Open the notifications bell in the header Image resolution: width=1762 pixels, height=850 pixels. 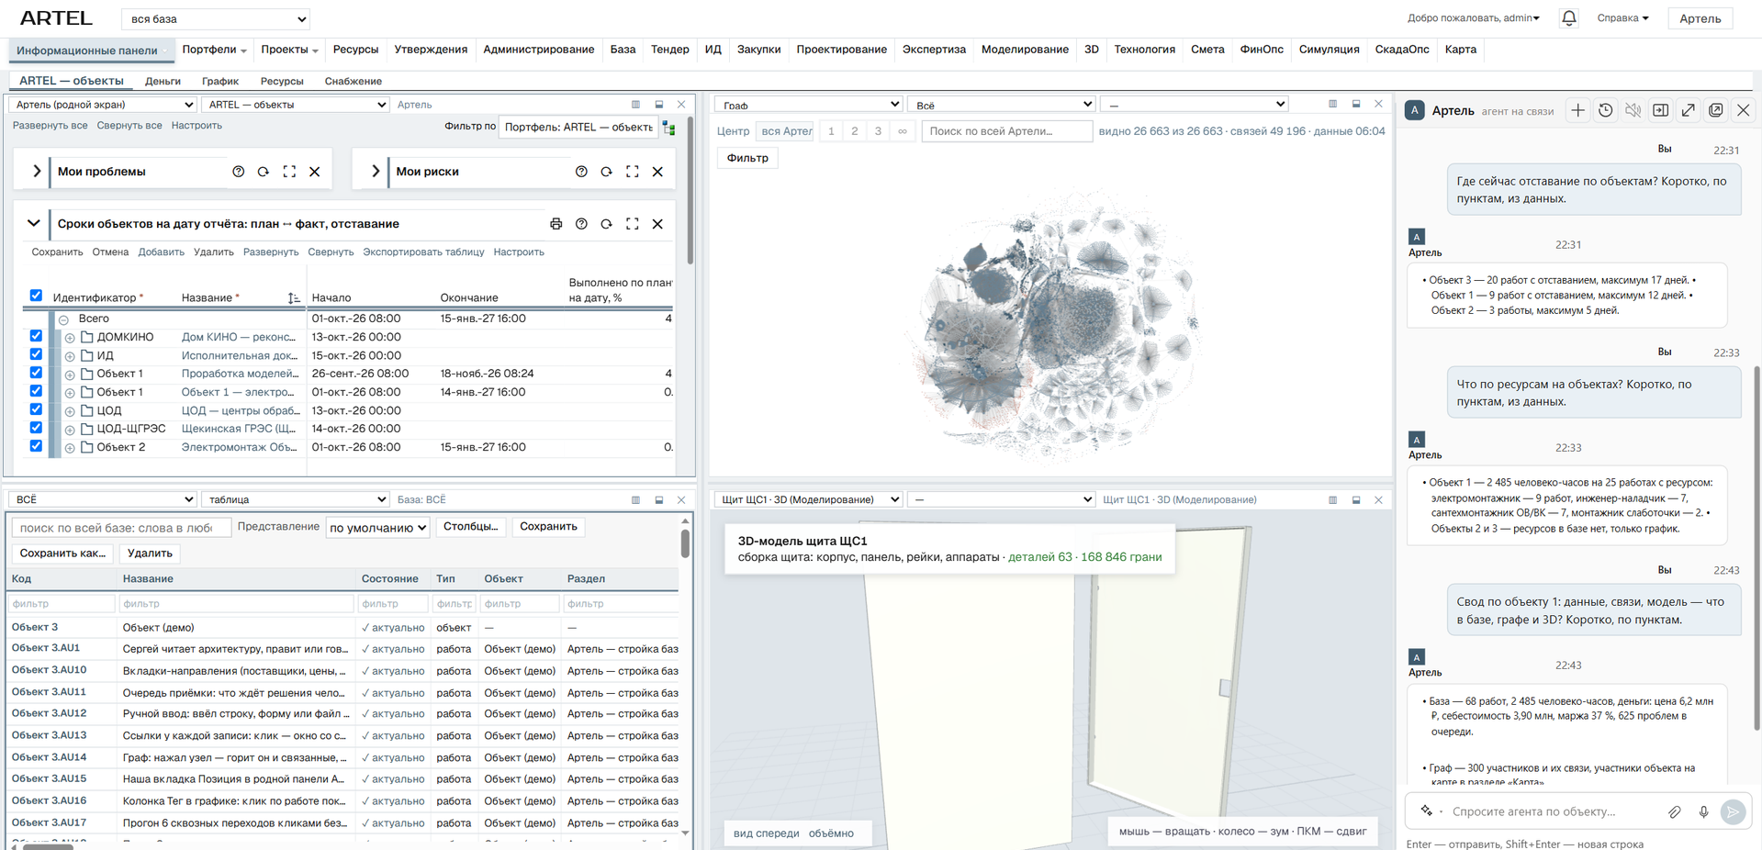click(x=1568, y=18)
